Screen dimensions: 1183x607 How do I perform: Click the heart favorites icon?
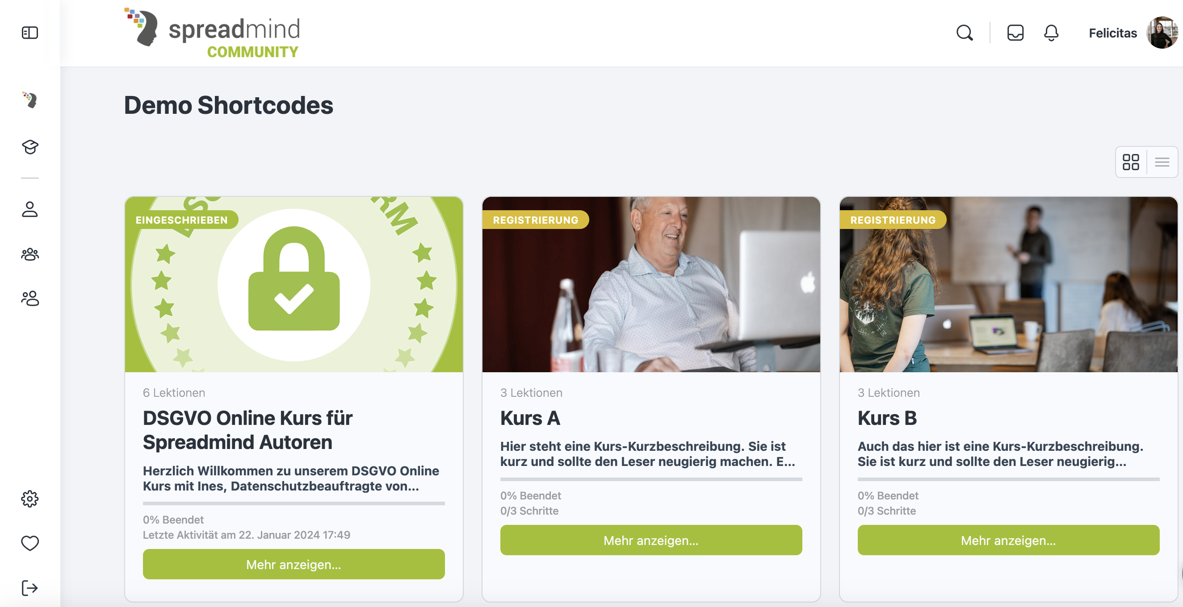click(x=30, y=543)
